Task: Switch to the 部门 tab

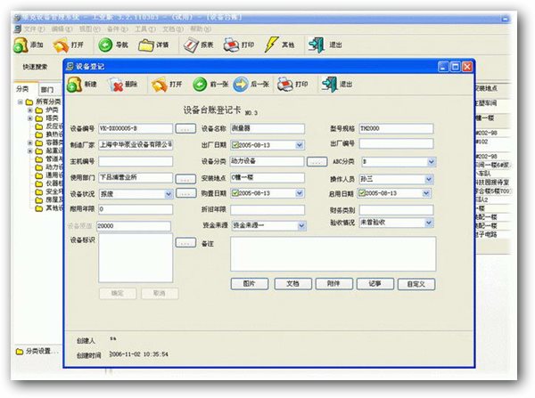Action: coord(47,89)
